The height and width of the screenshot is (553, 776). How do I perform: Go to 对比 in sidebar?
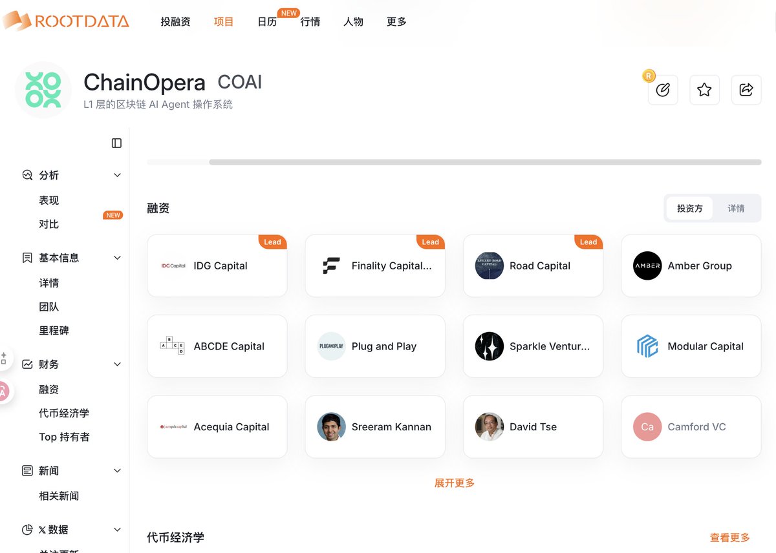tap(49, 224)
